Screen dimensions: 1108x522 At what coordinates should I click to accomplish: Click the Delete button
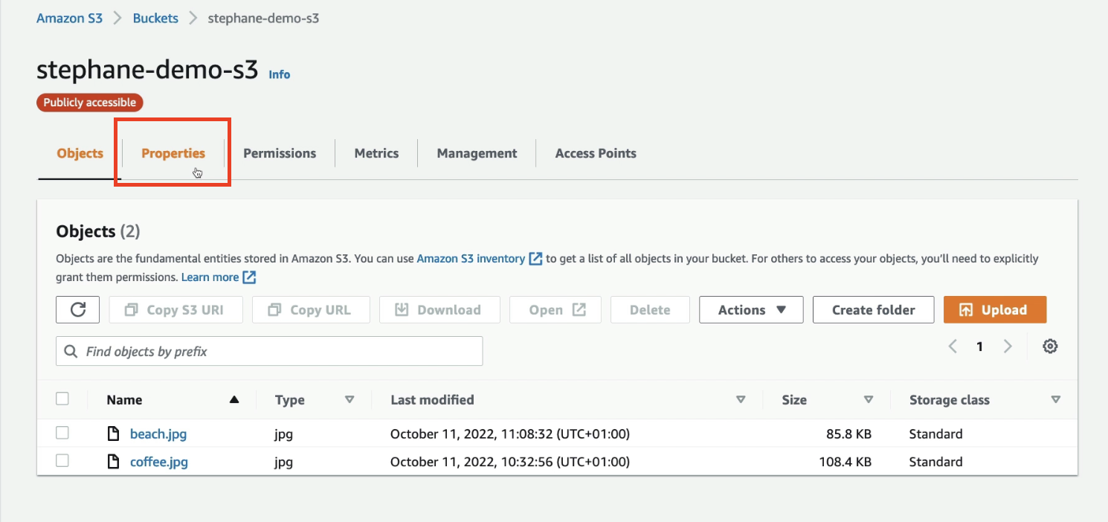tap(650, 310)
